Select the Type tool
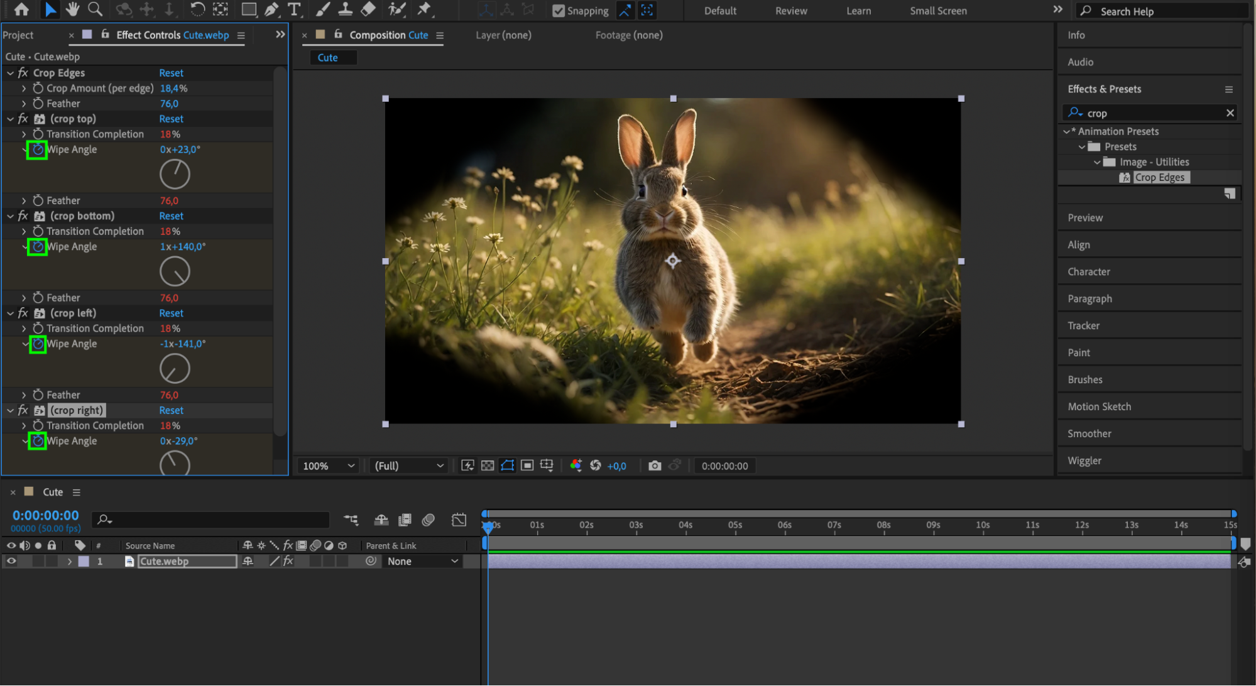Image resolution: width=1256 pixels, height=686 pixels. click(293, 9)
